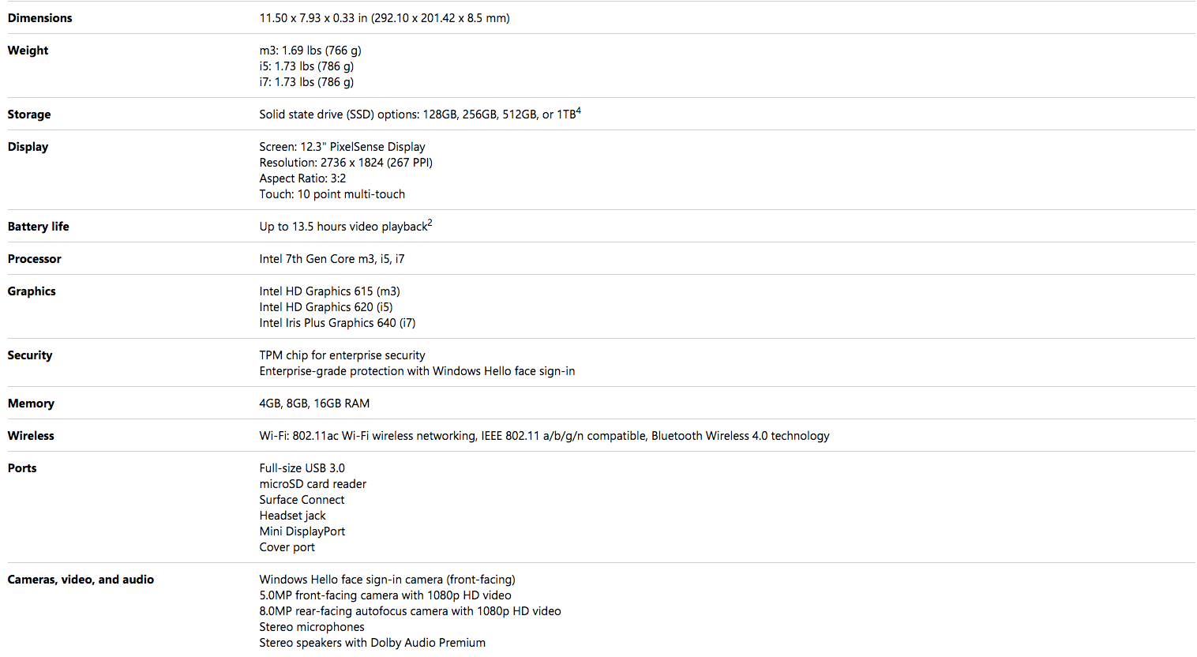Image resolution: width=1197 pixels, height=657 pixels.
Task: Click the Cameras, video, and audio heading
Action: pyautogui.click(x=81, y=580)
